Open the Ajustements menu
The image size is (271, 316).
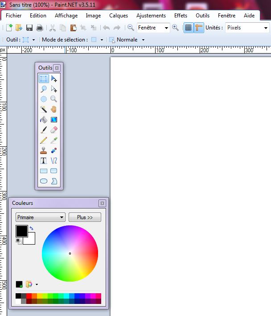click(x=151, y=16)
